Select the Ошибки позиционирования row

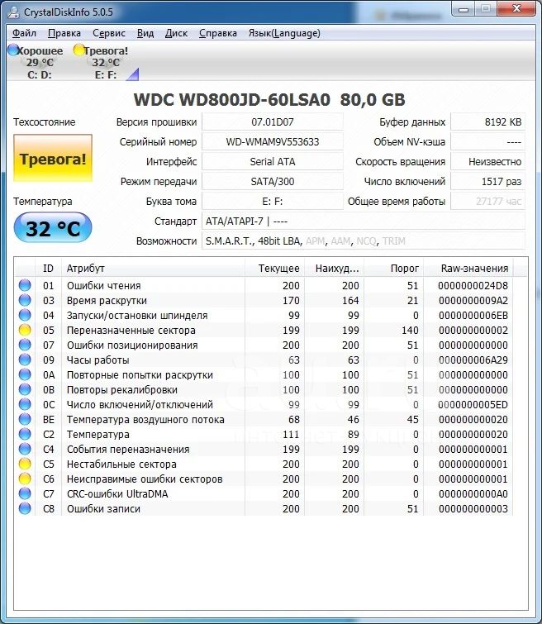coord(264,345)
